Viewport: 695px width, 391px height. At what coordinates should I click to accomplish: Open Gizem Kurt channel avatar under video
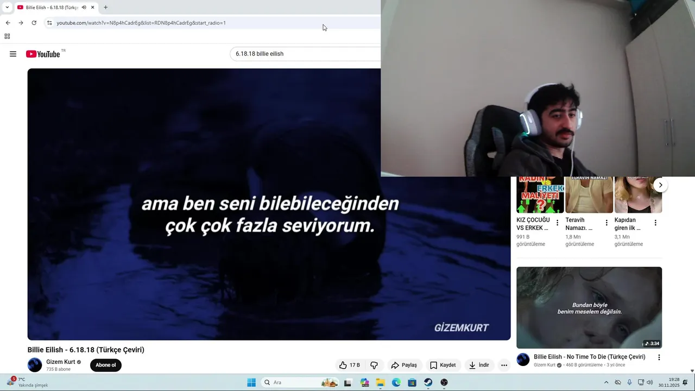[x=35, y=365]
